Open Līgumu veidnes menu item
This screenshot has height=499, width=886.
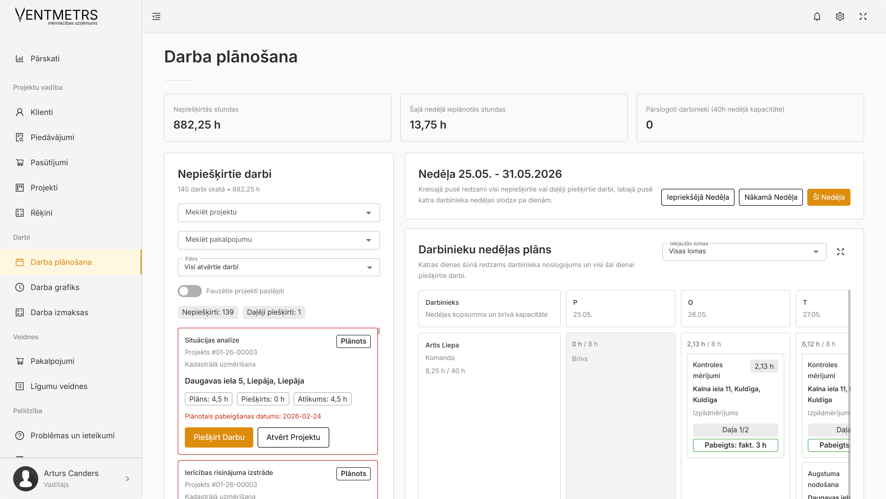coord(71,387)
